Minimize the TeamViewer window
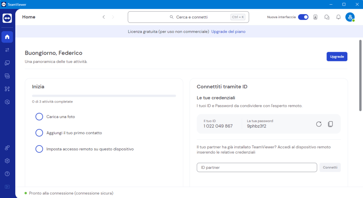Image resolution: width=363 pixels, height=198 pixels. [x=331, y=4]
